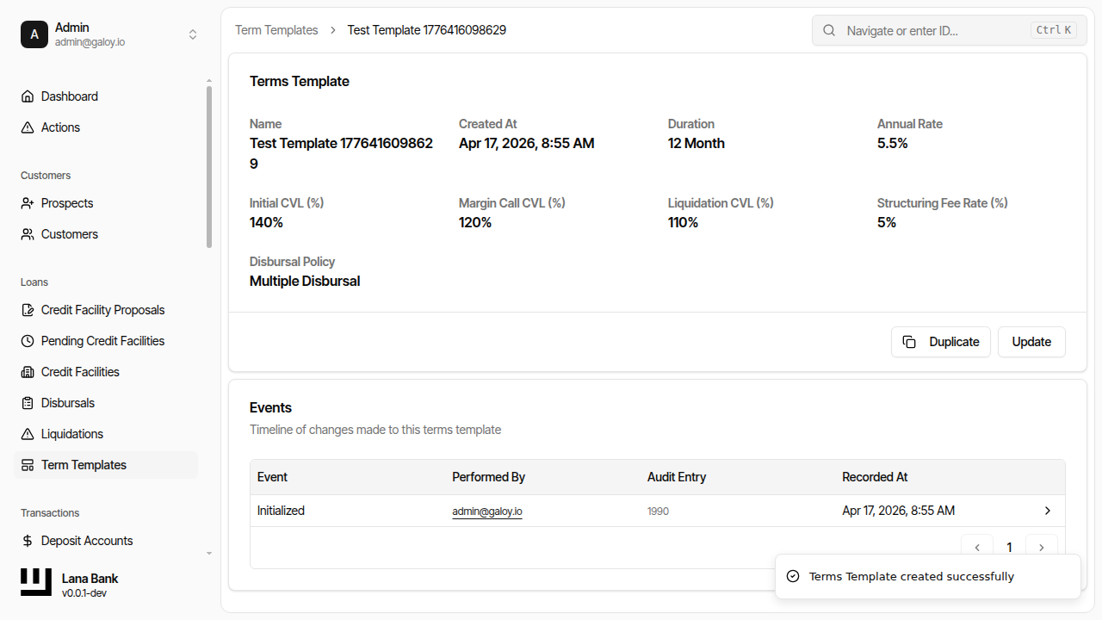Click the Credit Facility Proposals document icon
The image size is (1102, 620).
[28, 309]
